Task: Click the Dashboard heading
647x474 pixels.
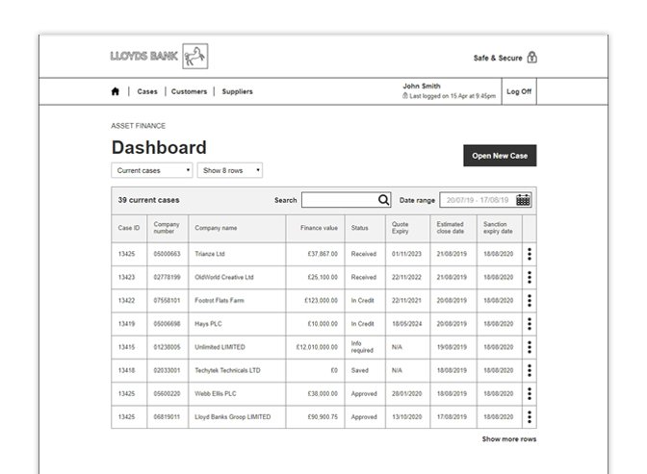Action: (159, 147)
